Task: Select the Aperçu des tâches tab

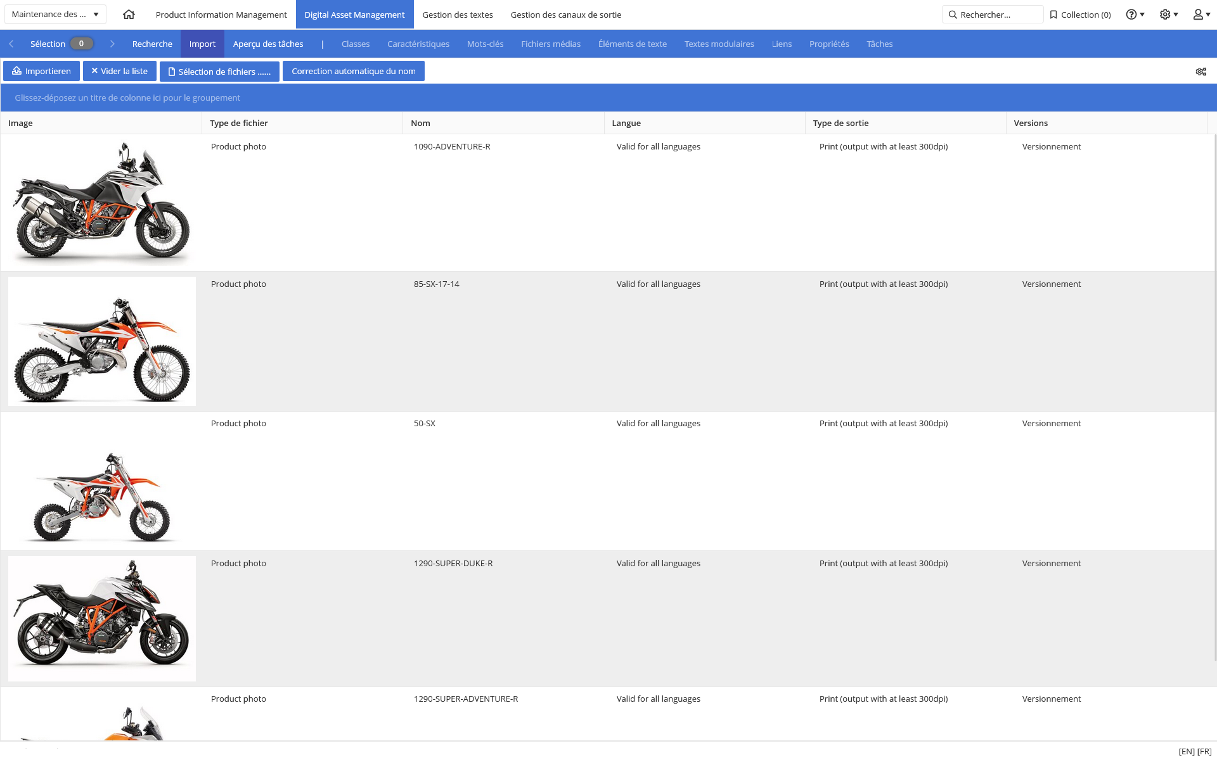Action: (x=268, y=44)
